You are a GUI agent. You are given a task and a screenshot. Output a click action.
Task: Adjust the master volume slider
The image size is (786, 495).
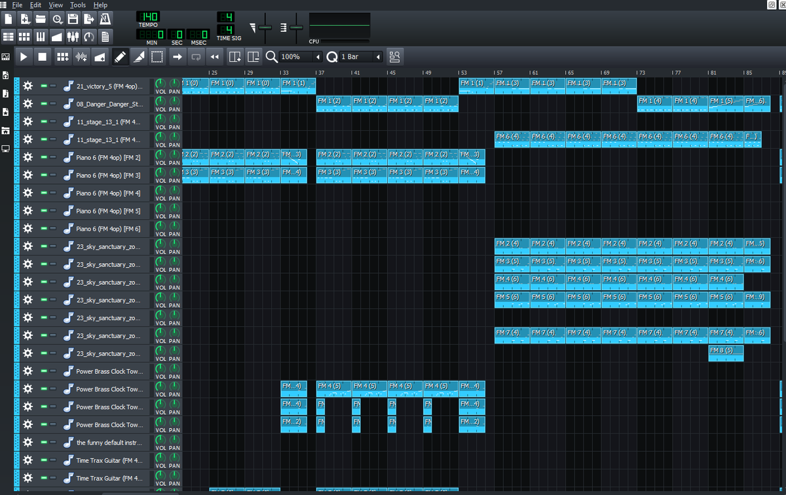pos(265,27)
